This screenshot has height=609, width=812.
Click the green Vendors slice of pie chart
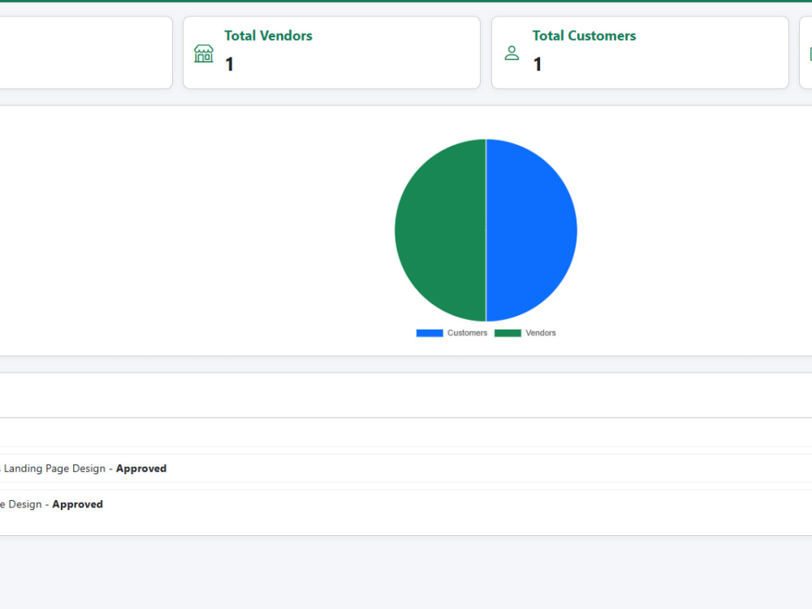[x=440, y=230]
